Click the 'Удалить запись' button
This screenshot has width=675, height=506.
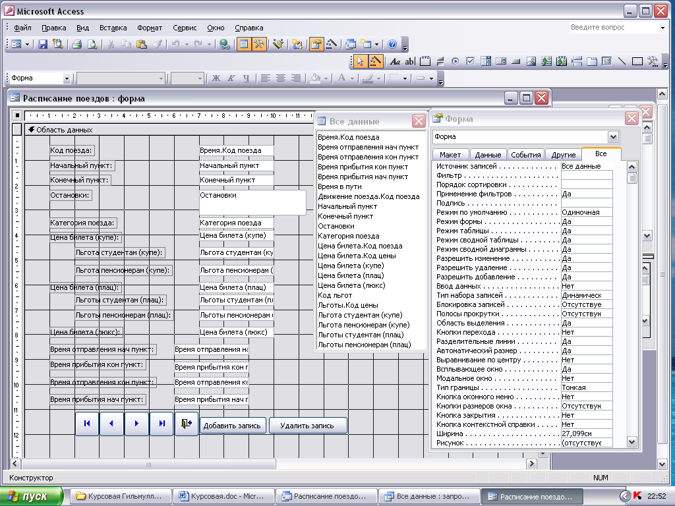(x=308, y=426)
